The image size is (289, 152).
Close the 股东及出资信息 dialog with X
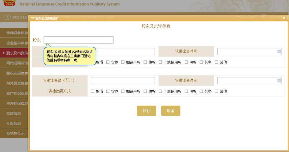284,18
